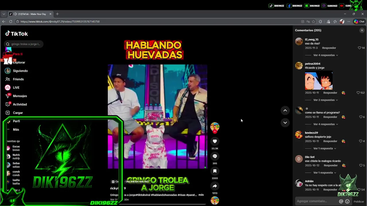Open the Siguiendo feed

tap(16, 71)
